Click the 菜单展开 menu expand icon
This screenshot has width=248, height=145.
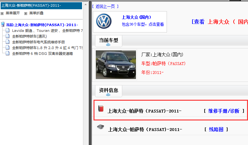[x=2, y=13]
